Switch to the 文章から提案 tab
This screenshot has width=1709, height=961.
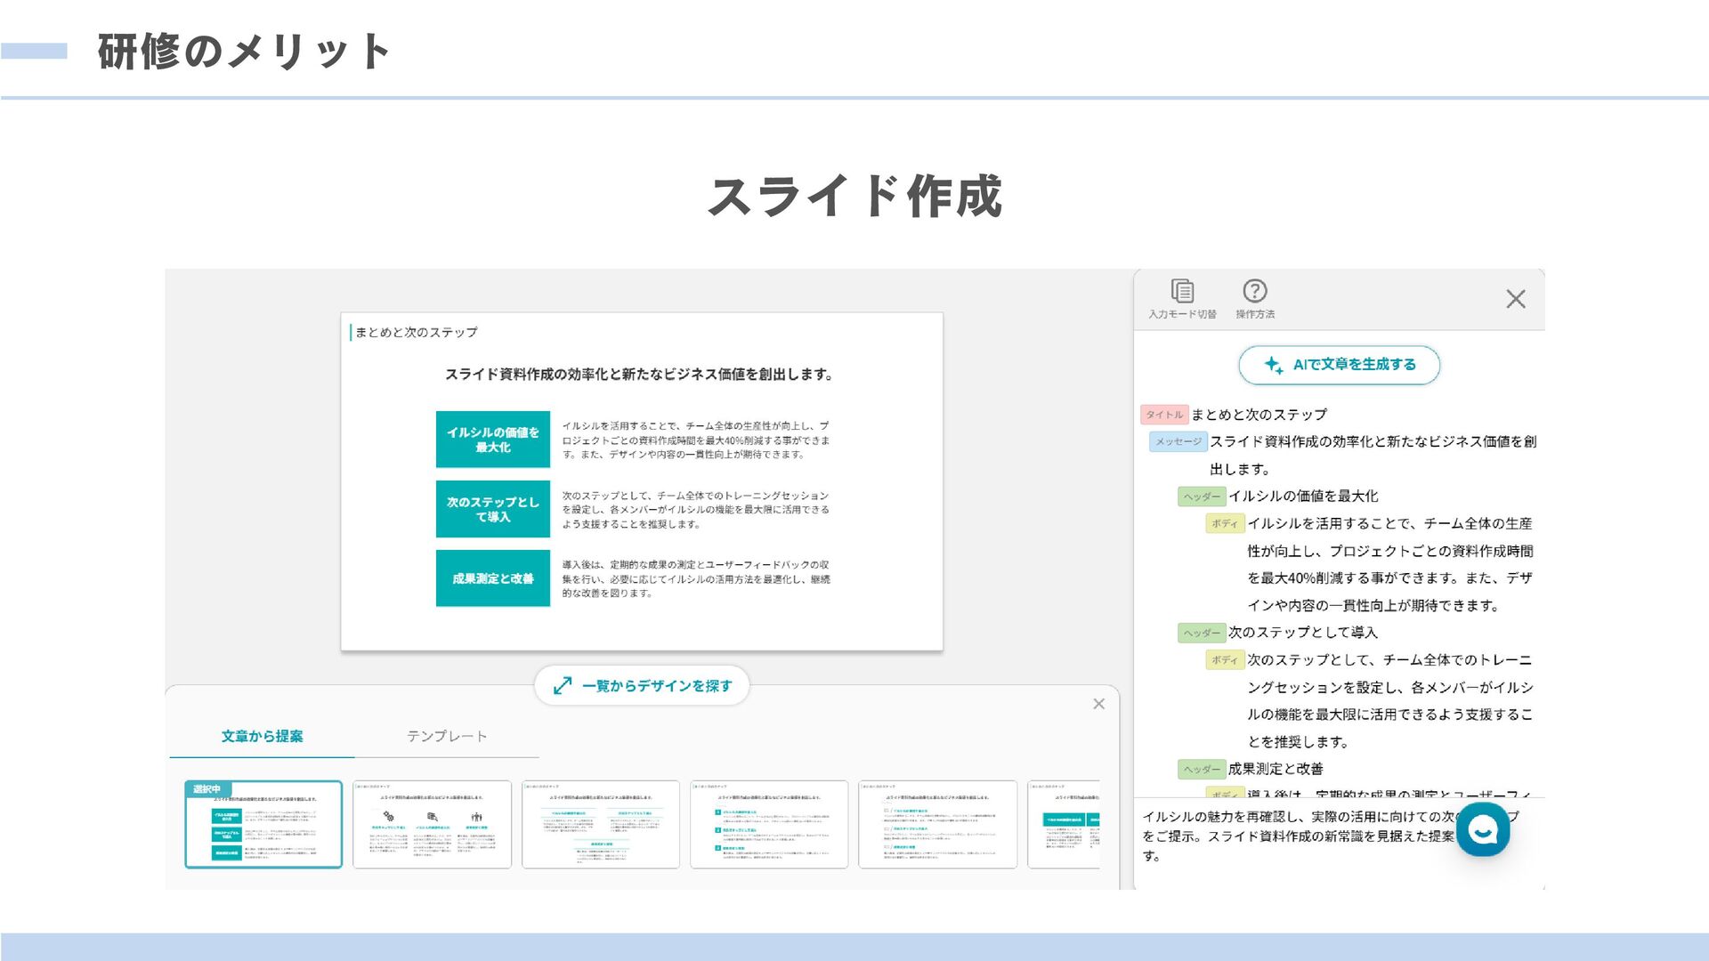(x=262, y=736)
